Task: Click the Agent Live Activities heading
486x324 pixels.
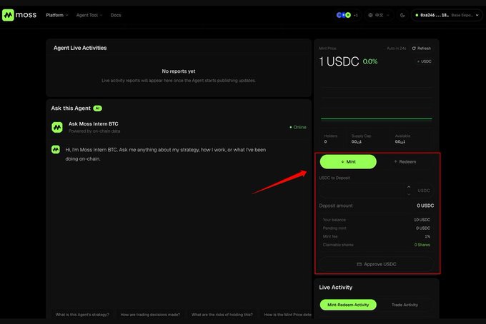Action: [x=80, y=48]
